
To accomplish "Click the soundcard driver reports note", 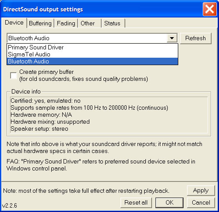I will point(104,147).
